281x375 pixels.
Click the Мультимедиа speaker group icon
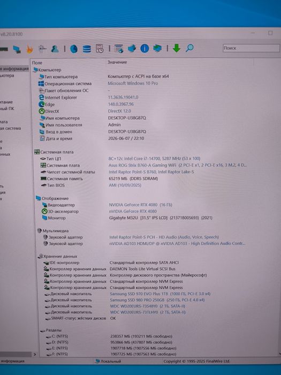click(x=40, y=230)
